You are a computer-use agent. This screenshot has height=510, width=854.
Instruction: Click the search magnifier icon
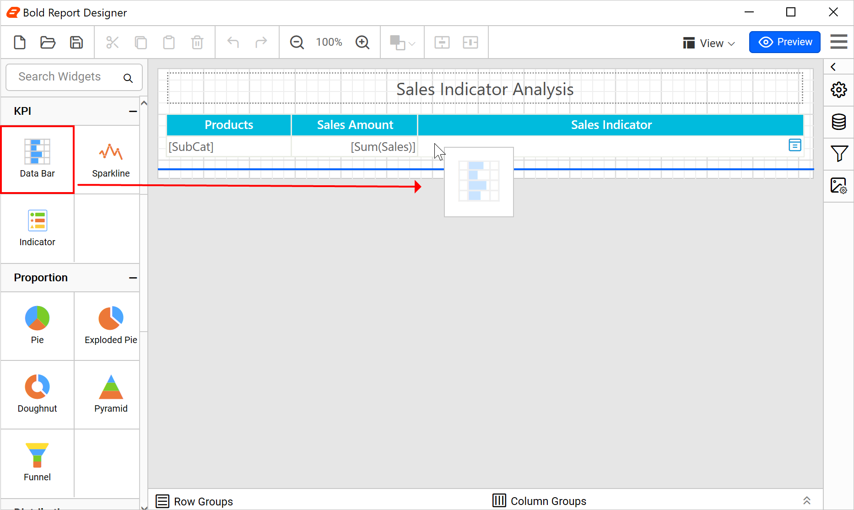click(x=128, y=78)
